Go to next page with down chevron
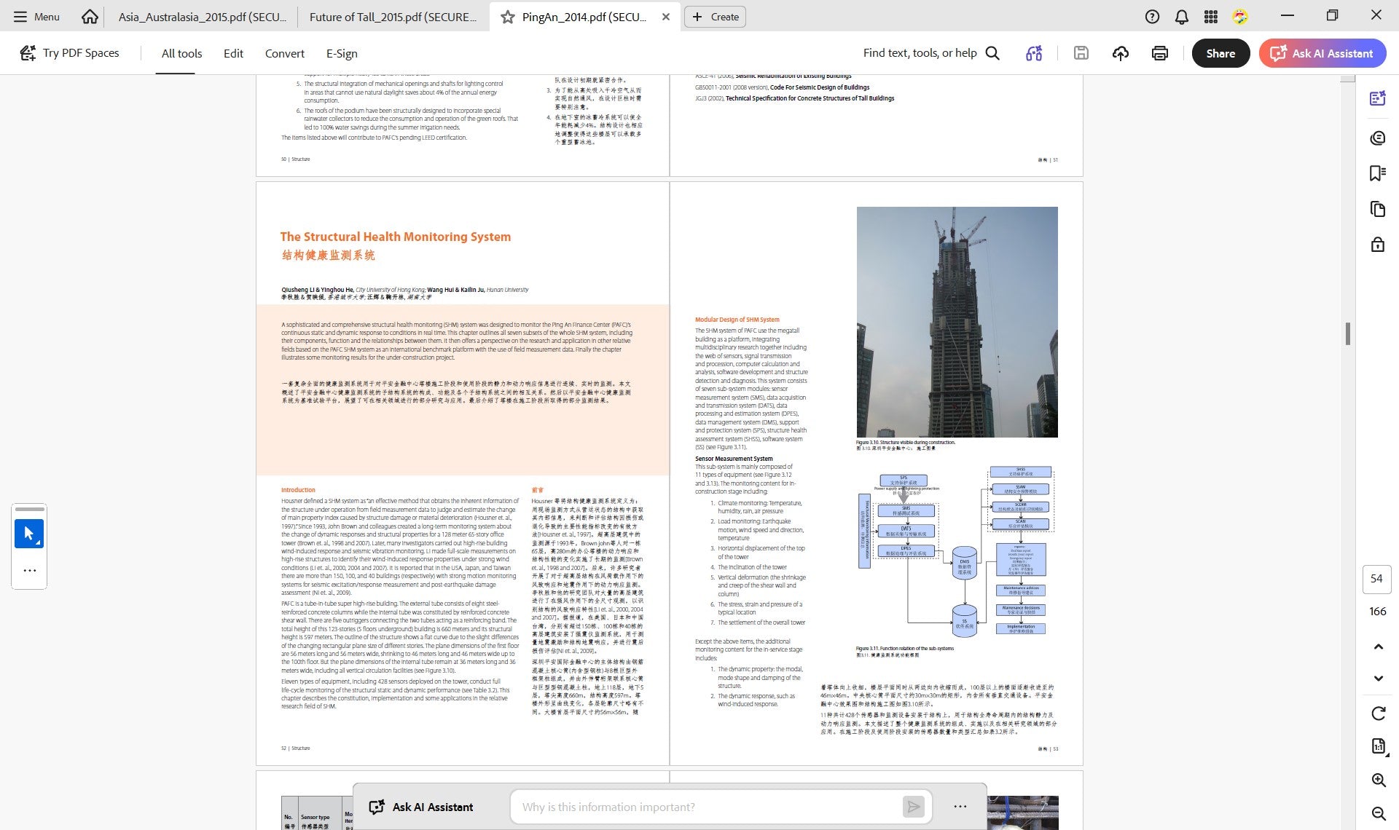 click(x=1378, y=679)
